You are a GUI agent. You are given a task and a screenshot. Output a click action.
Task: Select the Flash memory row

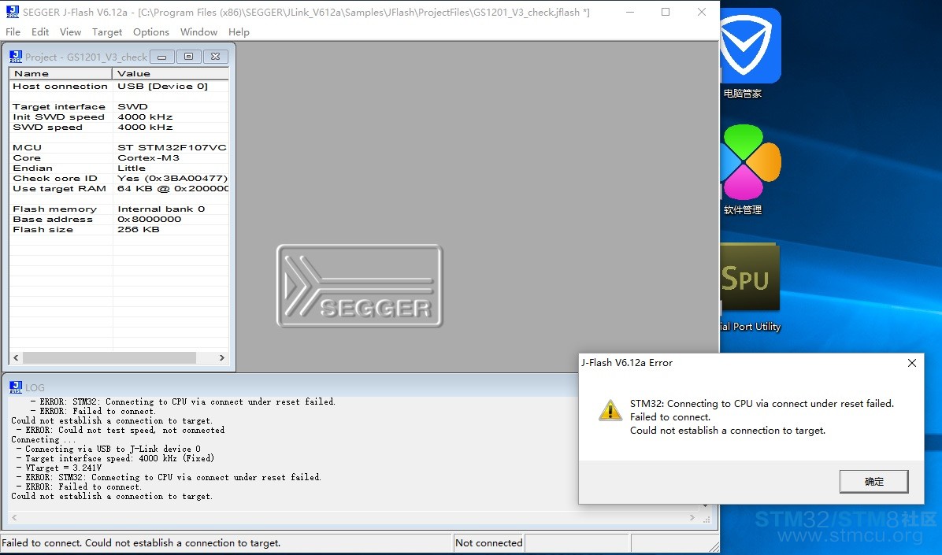[119, 209]
